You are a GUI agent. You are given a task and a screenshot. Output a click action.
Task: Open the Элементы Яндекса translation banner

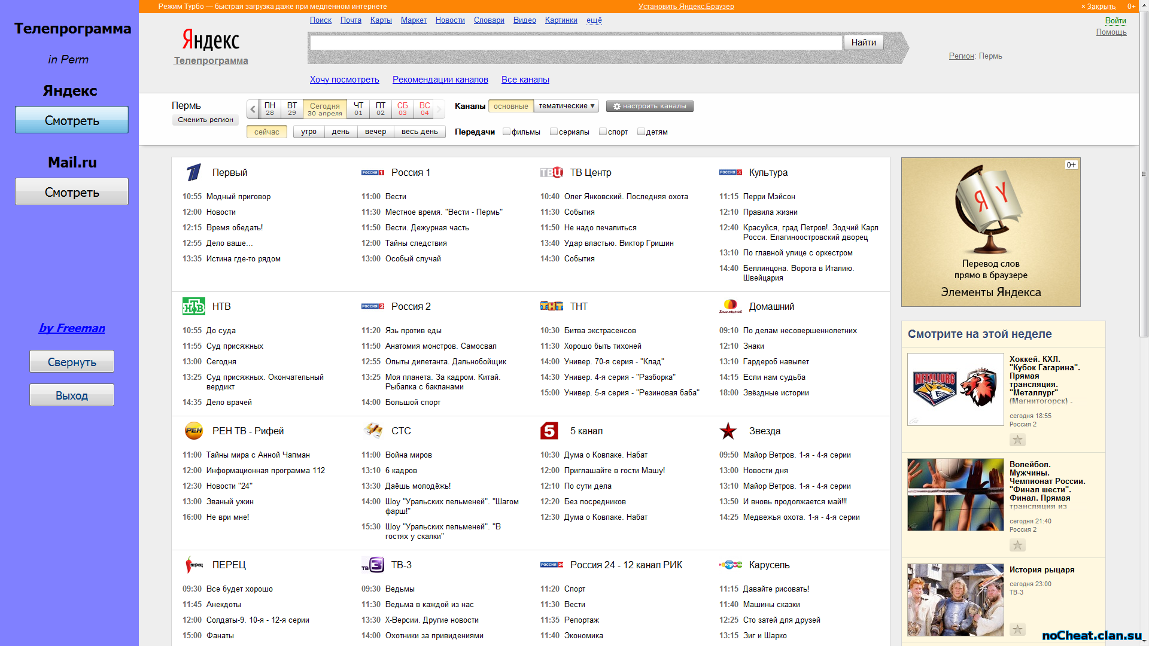991,232
